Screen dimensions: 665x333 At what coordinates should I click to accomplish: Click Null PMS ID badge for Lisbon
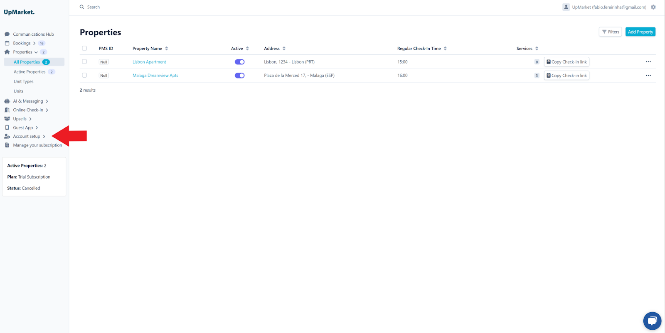pos(104,62)
